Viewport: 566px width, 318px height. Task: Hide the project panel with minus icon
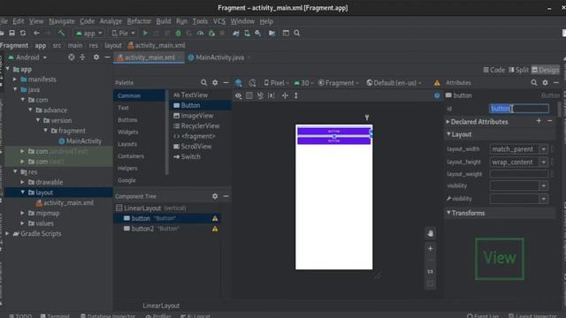[x=107, y=57]
